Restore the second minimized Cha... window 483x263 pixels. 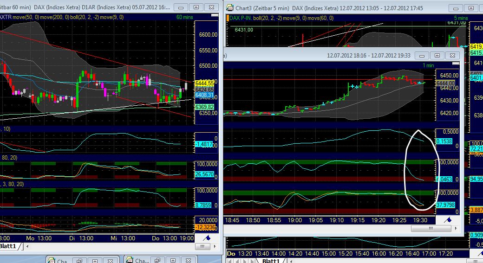(x=157, y=261)
